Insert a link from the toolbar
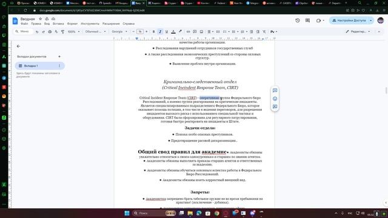 pyautogui.click(x=189, y=31)
